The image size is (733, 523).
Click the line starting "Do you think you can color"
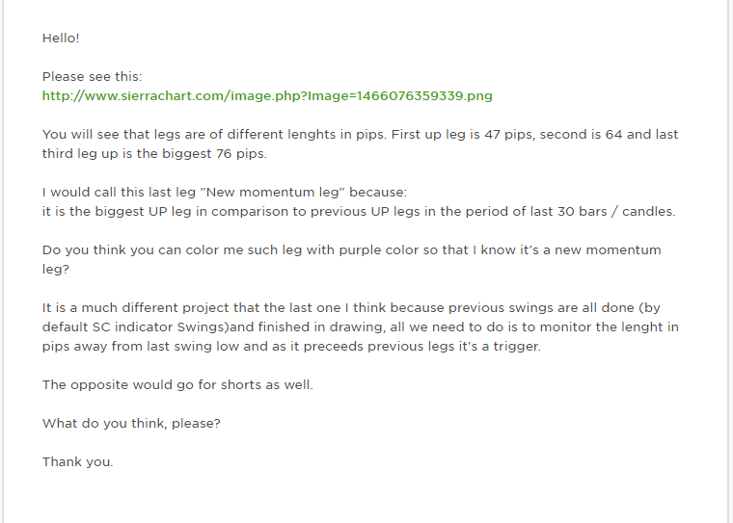point(351,249)
